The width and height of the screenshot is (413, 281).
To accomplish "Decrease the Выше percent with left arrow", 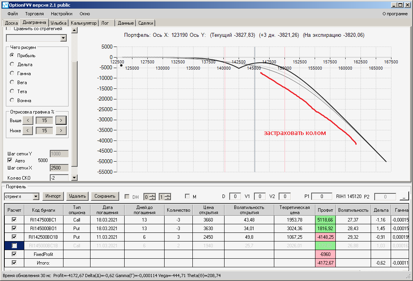I will point(28,120).
